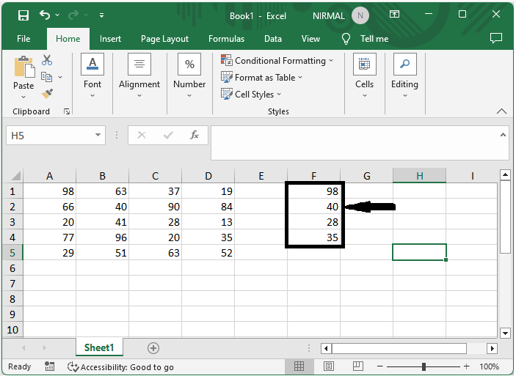The image size is (516, 376).
Task: Select column A header
Action: click(x=49, y=176)
